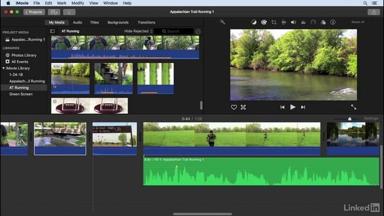The image size is (384, 216).
Task: Skip to previous clip in viewer
Action: pos(283,107)
